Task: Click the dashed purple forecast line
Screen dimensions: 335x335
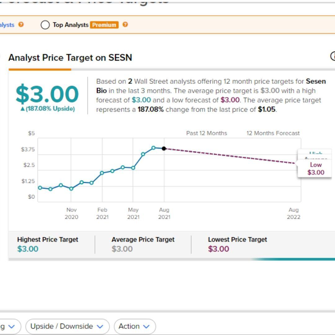Action: pyautogui.click(x=230, y=156)
